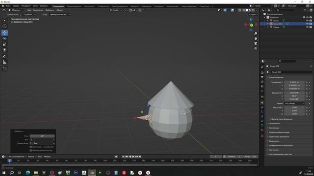
Task: Click the viewport zoom magnifier icon
Action: pos(256,34)
